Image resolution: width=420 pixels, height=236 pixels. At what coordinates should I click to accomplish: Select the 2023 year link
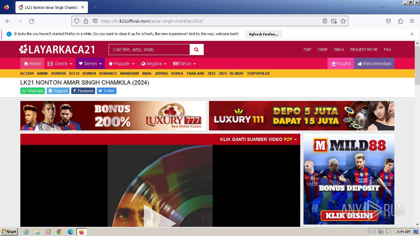click(x=211, y=73)
